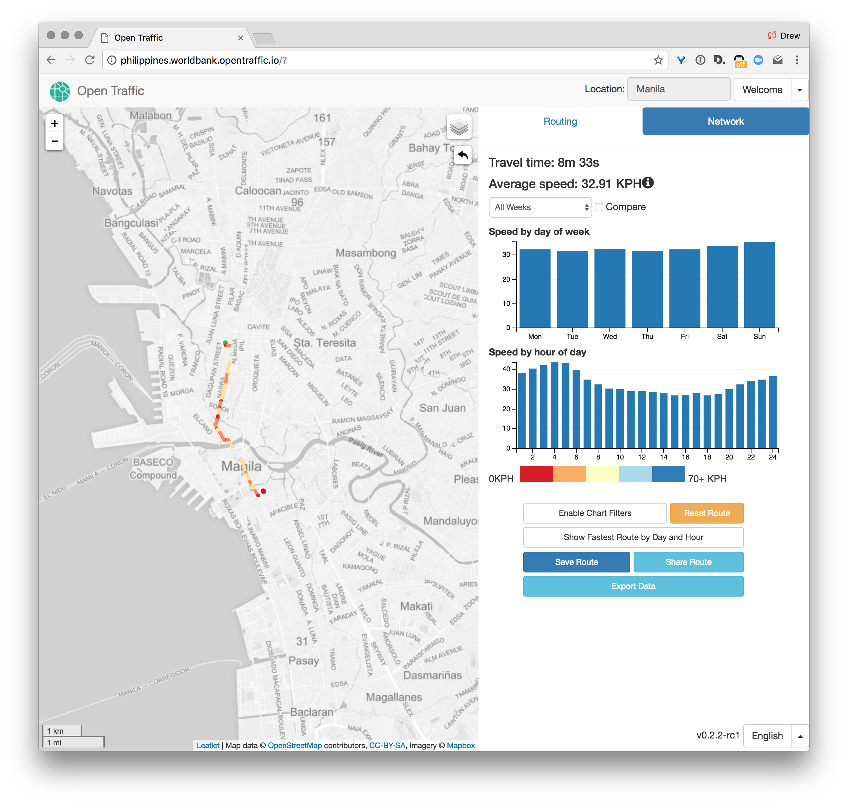Click the GitHub 'off' extension icon
Image resolution: width=848 pixels, height=806 pixels.
pyautogui.click(x=740, y=60)
